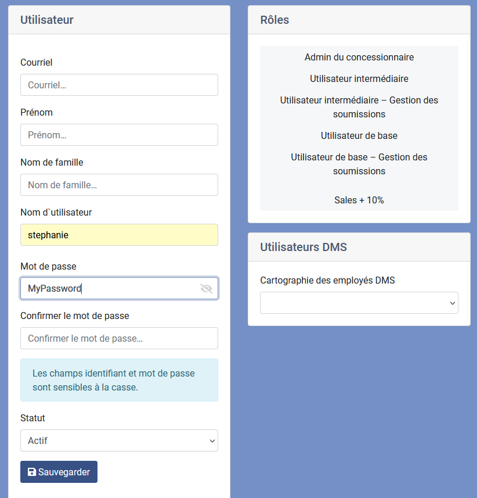The image size is (477, 498).
Task: Expand the Cartographie des employés DMS dropdown
Action: pos(359,303)
